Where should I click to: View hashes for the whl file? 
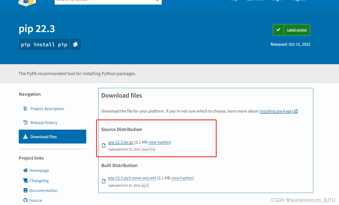click(x=182, y=178)
